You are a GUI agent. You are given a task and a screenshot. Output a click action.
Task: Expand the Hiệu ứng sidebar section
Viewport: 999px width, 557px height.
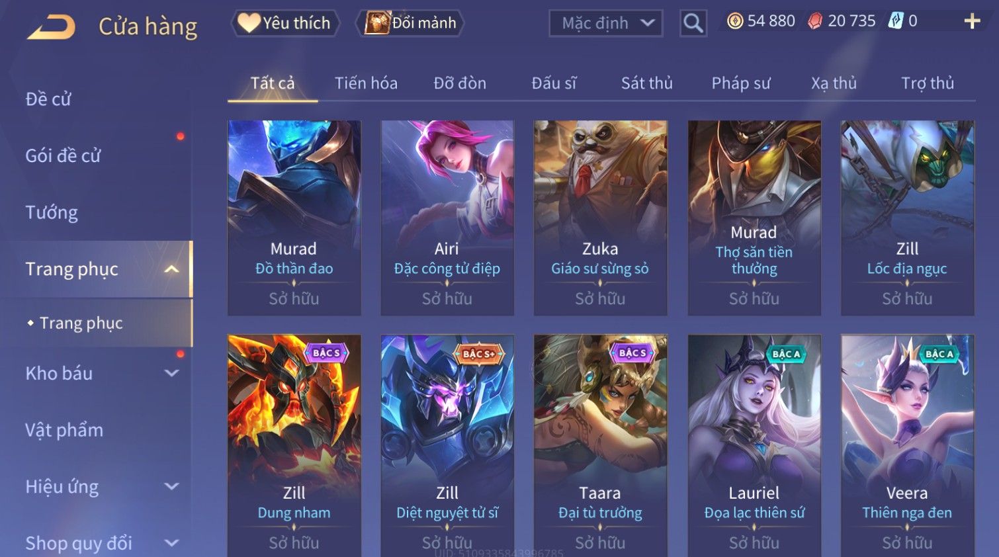pyautogui.click(x=171, y=487)
